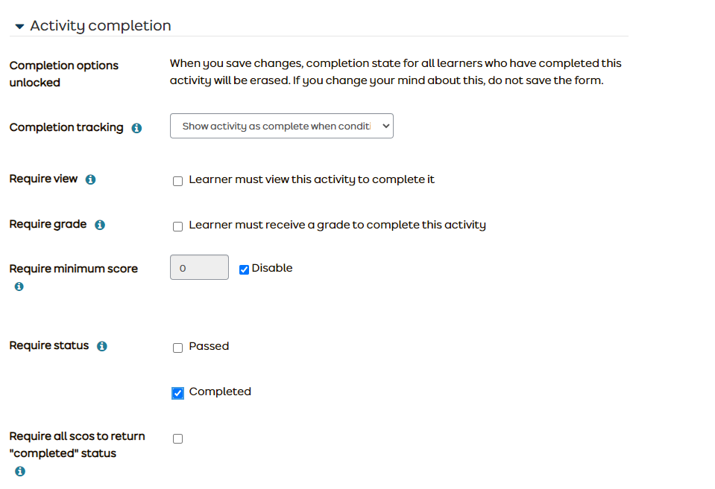Enable learner must view this activity checkbox

click(177, 180)
